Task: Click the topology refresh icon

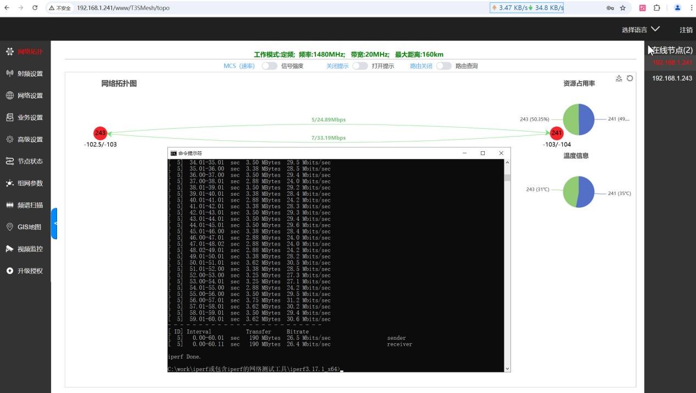Action: [x=630, y=78]
